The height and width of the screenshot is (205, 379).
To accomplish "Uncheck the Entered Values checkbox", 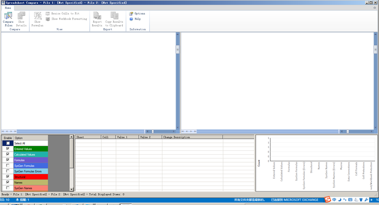I will pos(8,149).
